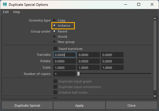Click the Maya logo icon in title bar
159x111 pixels.
pyautogui.click(x=5, y=4)
